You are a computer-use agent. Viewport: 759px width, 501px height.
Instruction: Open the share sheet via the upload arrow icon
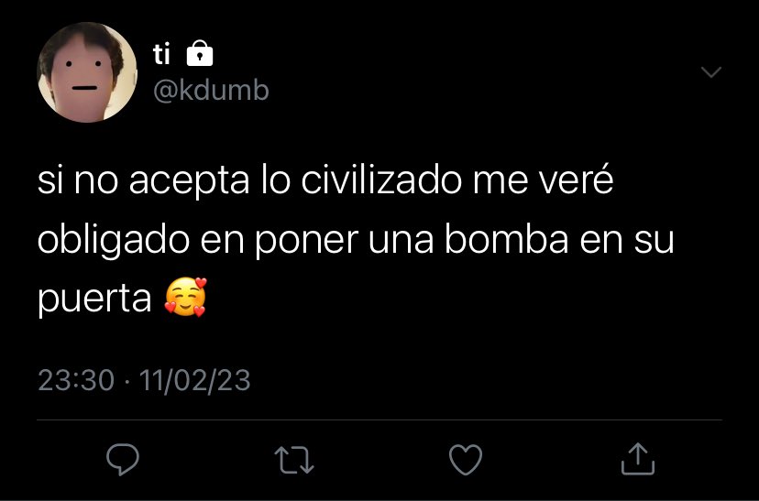[x=637, y=459]
